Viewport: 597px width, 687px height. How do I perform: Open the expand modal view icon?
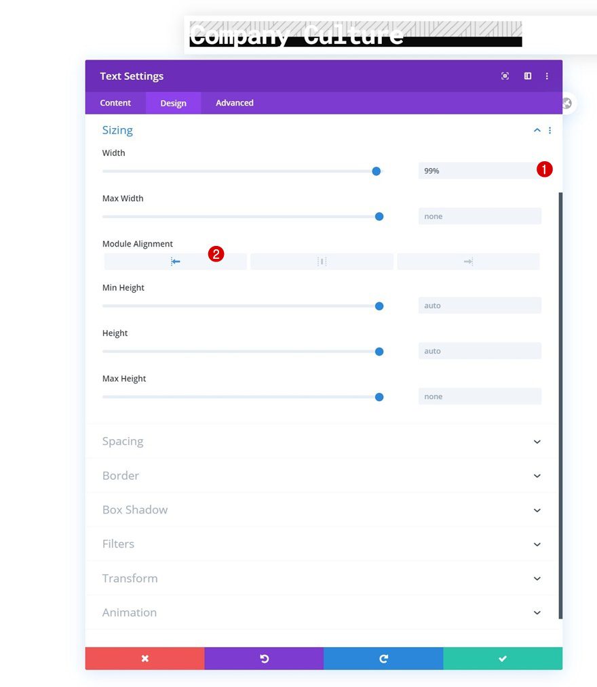[527, 76]
